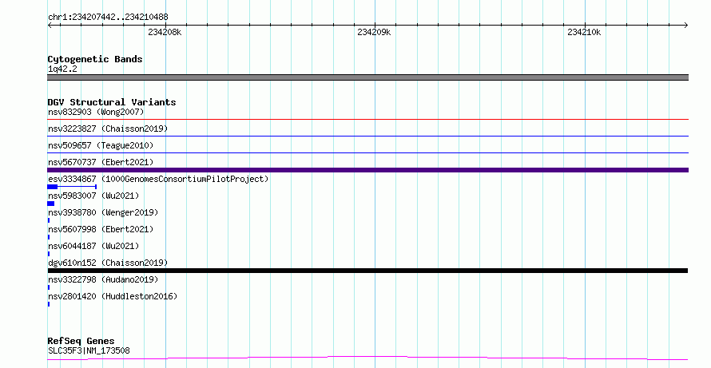Viewport: 711px width, 368px height.
Task: Open esv3334867 (1000GenomesConsortiumPilotProject) label
Action: [158, 179]
